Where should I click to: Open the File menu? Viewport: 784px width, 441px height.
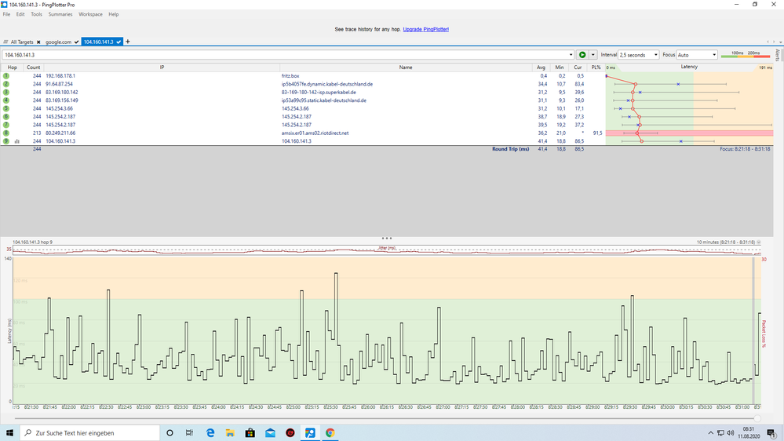(6, 14)
